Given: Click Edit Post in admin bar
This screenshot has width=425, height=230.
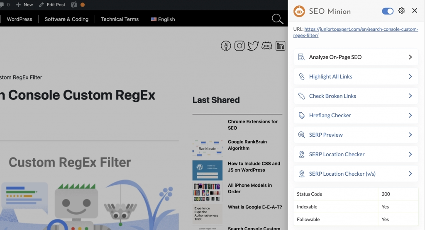Looking at the screenshot, I should (52, 5).
